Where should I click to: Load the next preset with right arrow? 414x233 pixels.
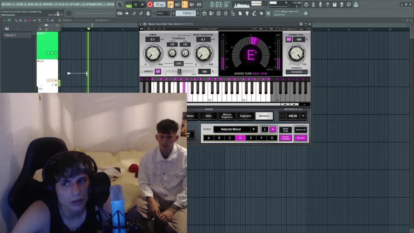tap(271, 29)
